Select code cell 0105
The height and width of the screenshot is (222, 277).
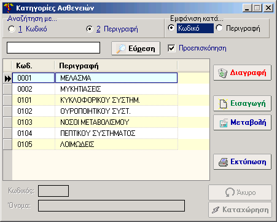tap(33, 145)
